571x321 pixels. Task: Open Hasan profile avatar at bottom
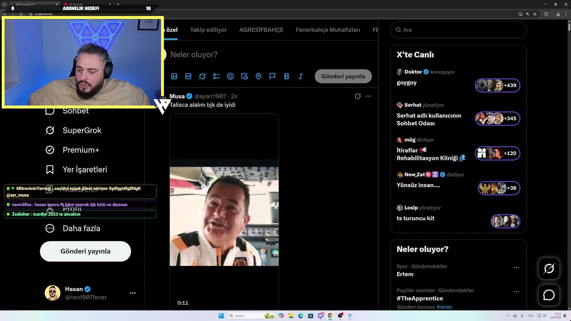click(52, 293)
